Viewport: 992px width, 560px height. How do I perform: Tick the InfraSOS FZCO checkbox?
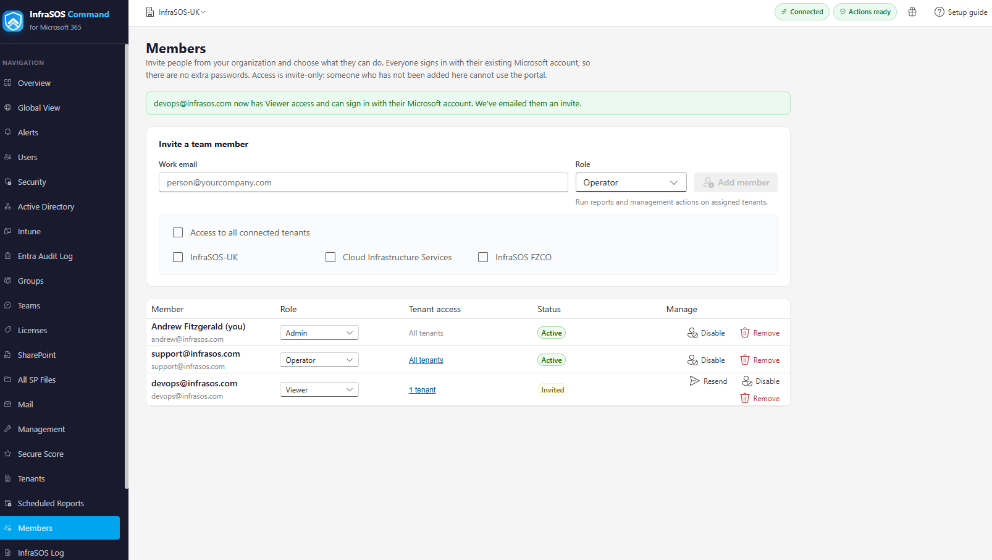tap(483, 257)
